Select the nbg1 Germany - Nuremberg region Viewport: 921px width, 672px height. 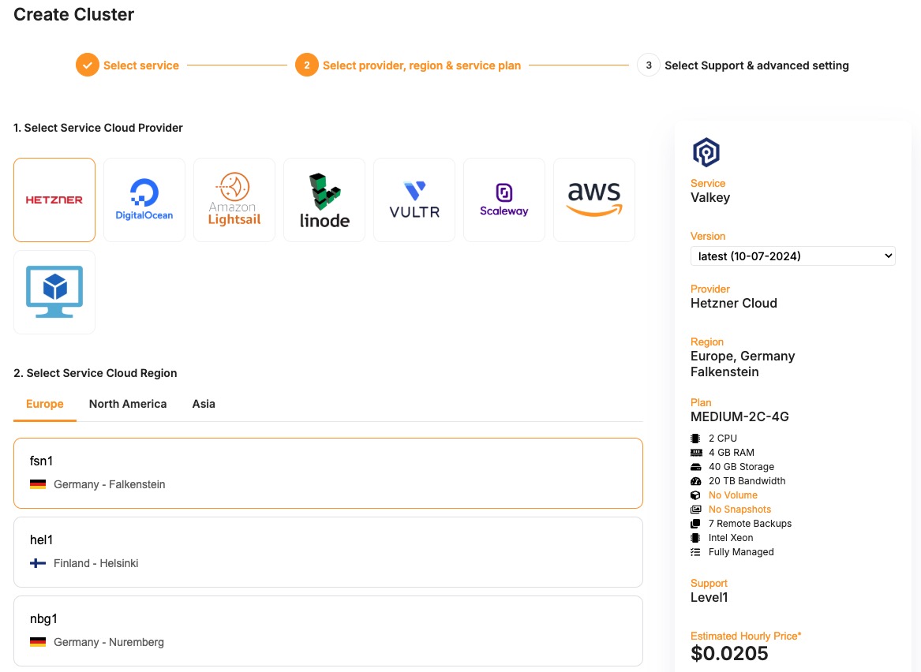pyautogui.click(x=328, y=630)
